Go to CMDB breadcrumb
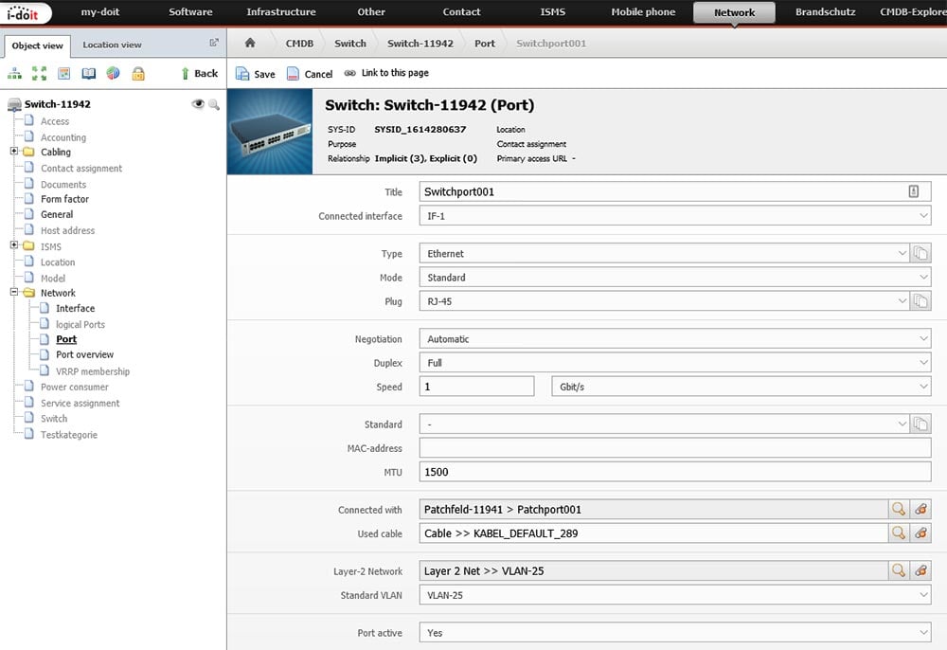This screenshot has height=650, width=947. point(299,44)
